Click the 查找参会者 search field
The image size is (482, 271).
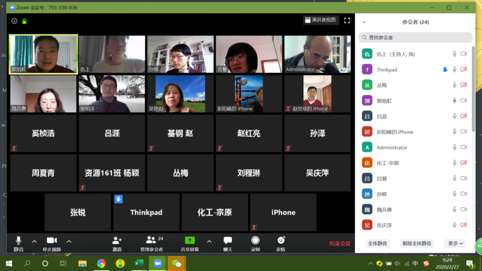pos(416,37)
